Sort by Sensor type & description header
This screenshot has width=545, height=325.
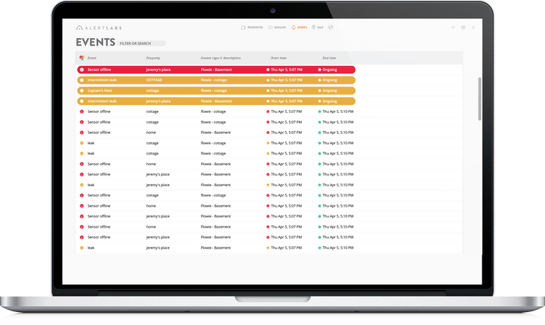point(220,58)
